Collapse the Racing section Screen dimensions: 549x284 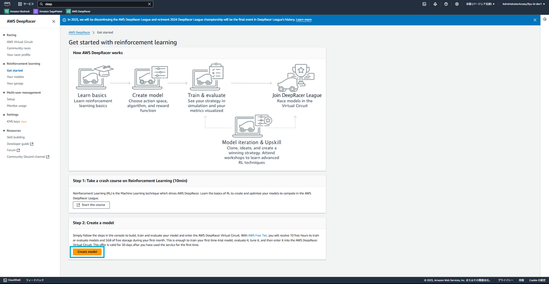pos(4,35)
